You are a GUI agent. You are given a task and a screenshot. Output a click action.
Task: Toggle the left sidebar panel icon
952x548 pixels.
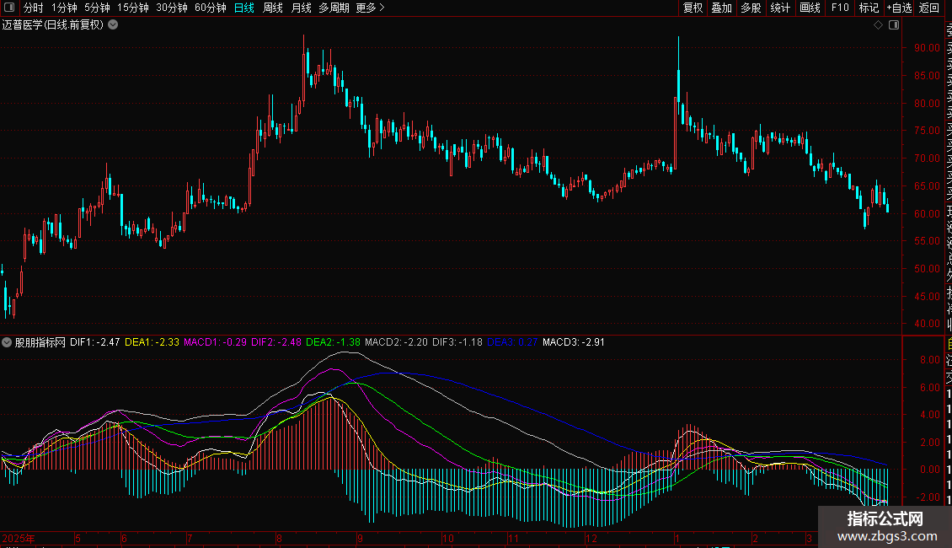[8, 8]
